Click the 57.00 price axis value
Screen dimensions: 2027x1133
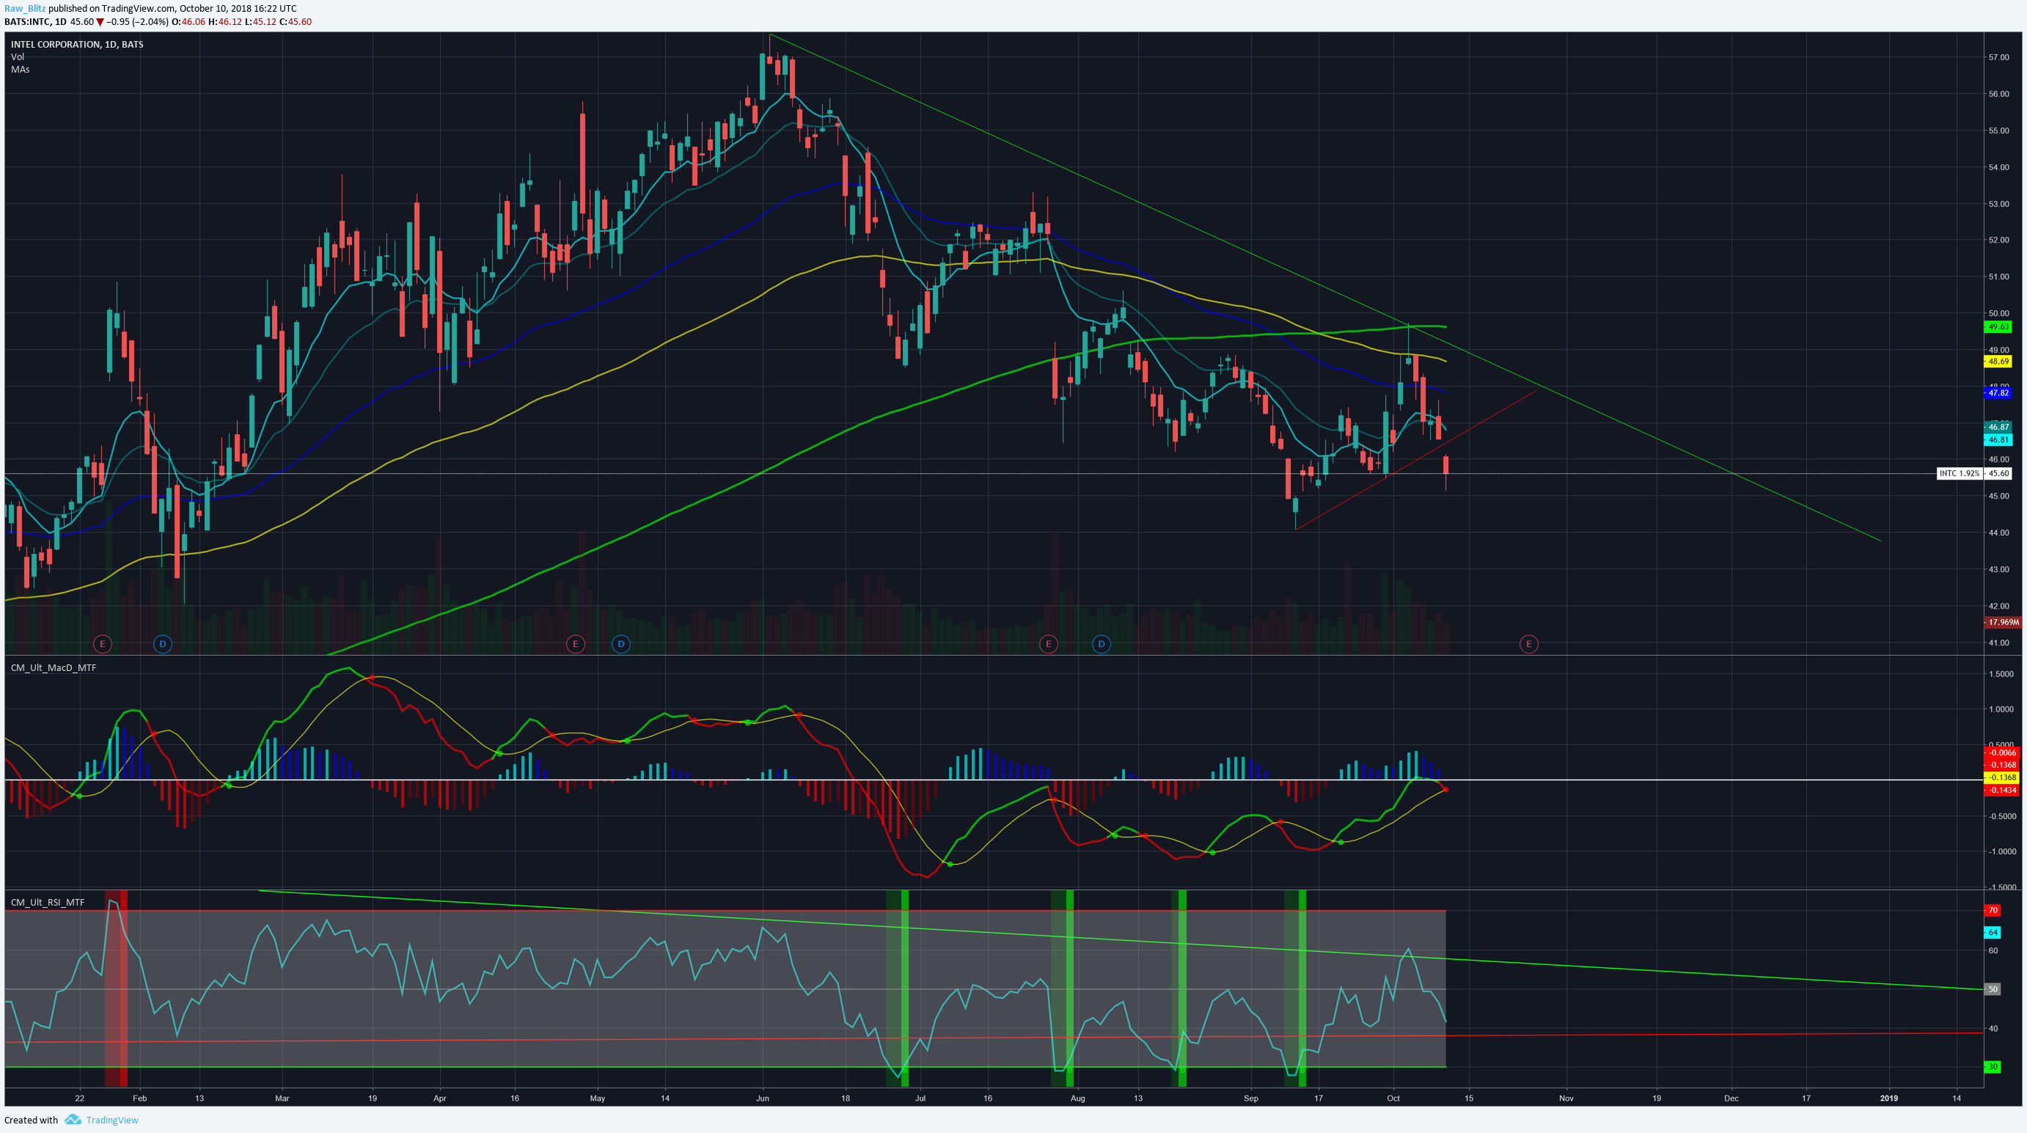click(1998, 57)
